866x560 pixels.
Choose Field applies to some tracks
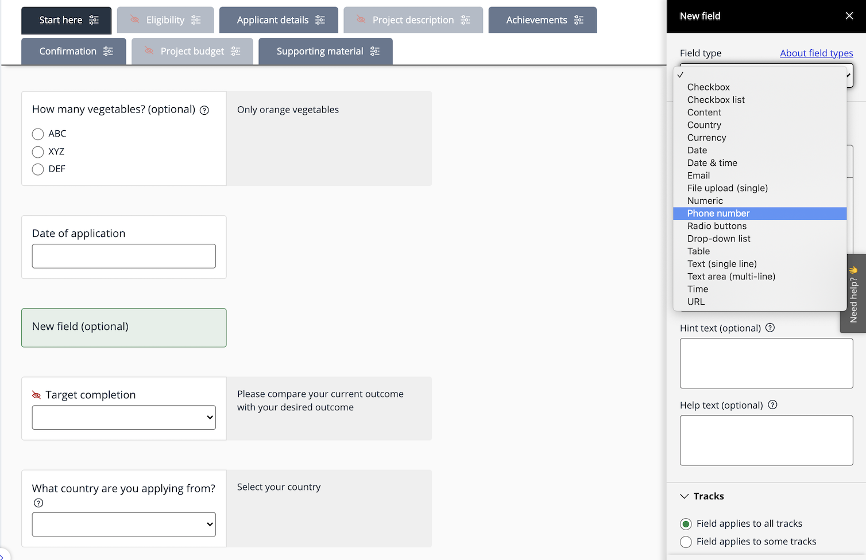(686, 542)
